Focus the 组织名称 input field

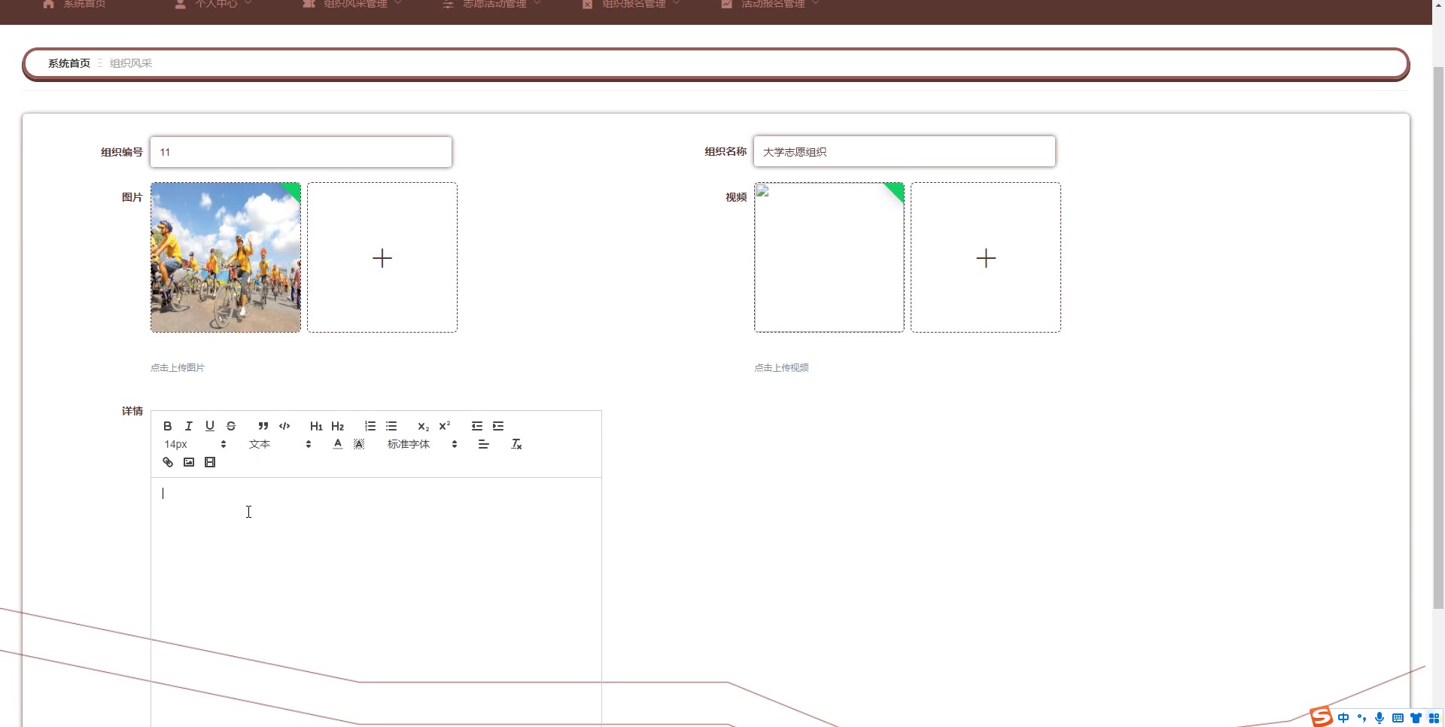(905, 151)
